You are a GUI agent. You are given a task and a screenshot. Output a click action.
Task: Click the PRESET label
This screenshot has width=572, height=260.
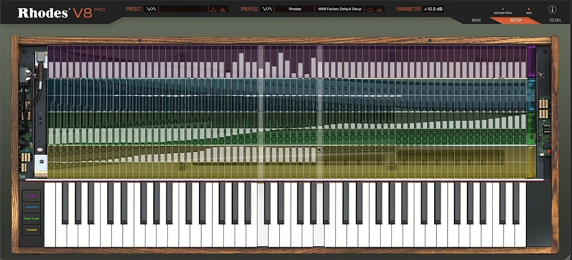tap(134, 9)
